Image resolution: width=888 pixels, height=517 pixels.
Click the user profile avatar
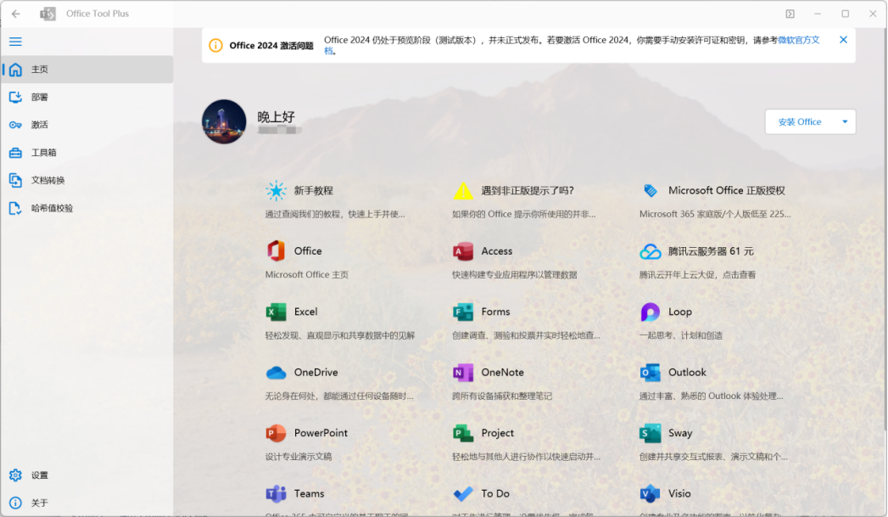[224, 122]
